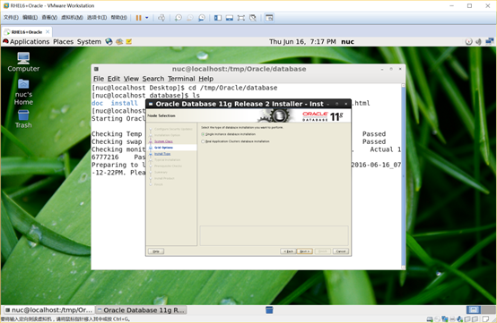Screen dimensions: 497x323
Task: Click the Unity mode toolbar icon
Action: pyautogui.click(x=253, y=18)
